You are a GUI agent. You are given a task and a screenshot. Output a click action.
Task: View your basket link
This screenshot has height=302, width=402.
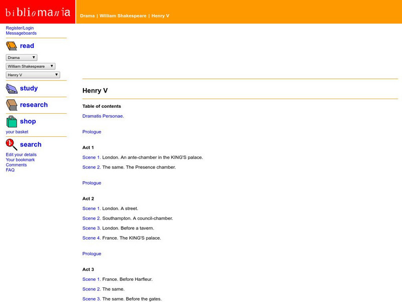[x=17, y=132]
